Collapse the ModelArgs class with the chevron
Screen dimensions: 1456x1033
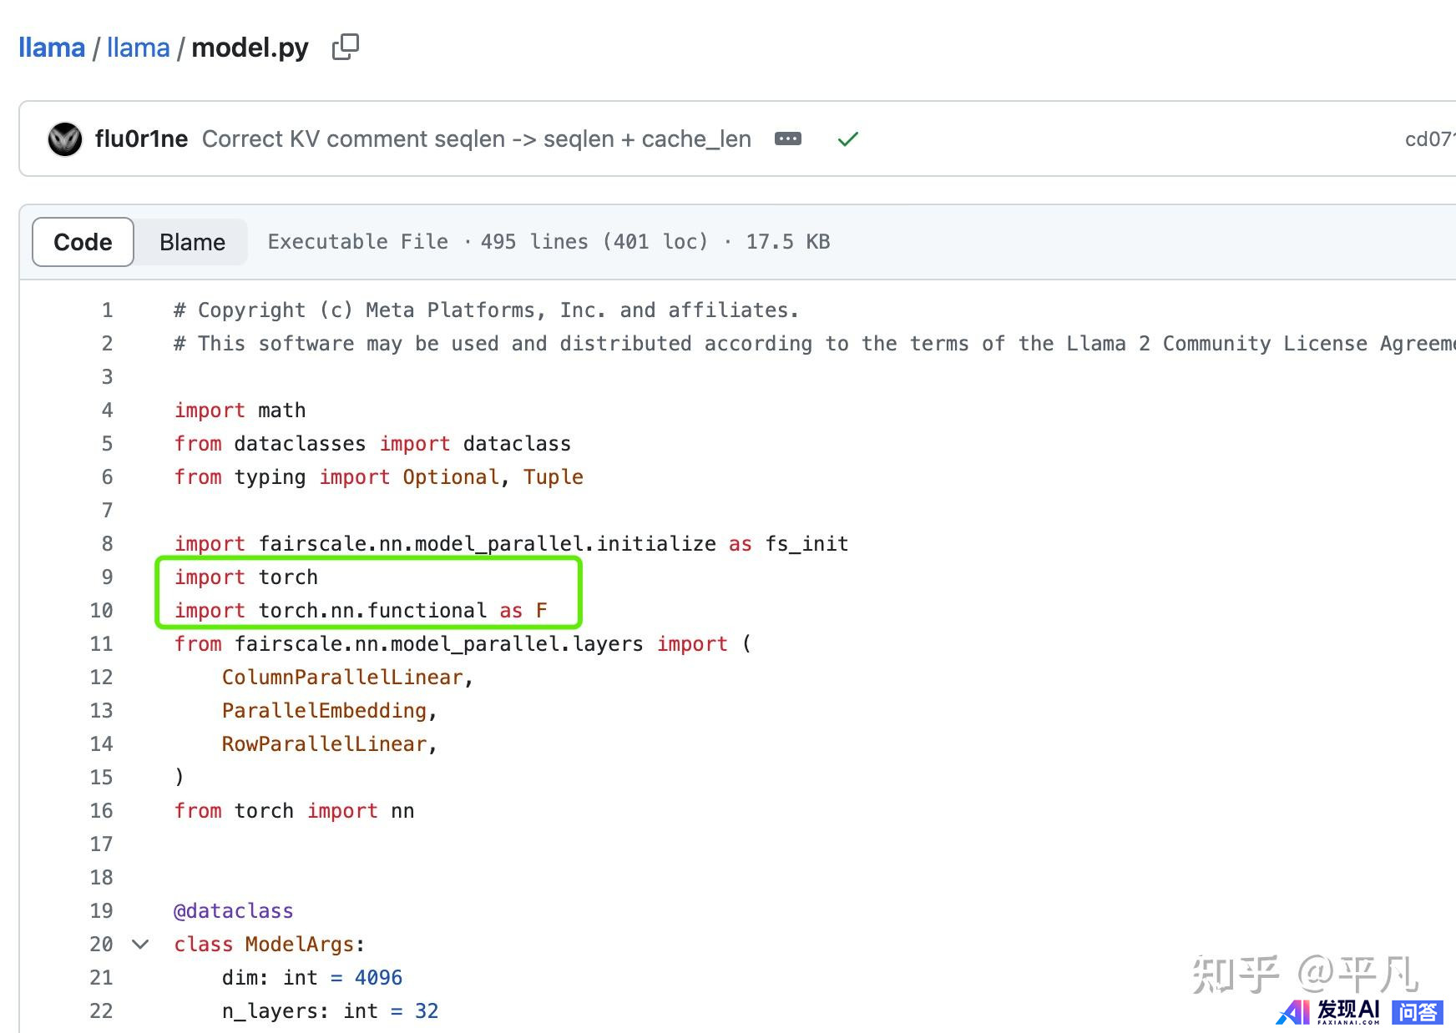[140, 944]
